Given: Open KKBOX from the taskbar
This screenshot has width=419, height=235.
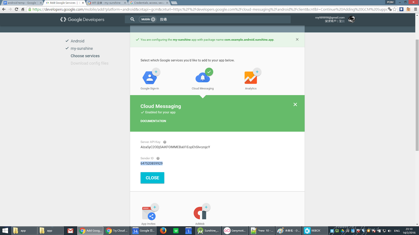Looking at the screenshot, I should 315,231.
